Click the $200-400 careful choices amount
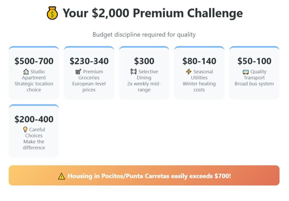Screen dimensions: 289x201 pos(34,119)
